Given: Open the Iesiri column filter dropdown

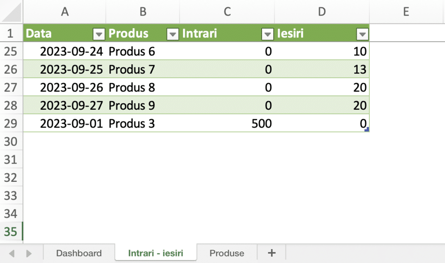Looking at the screenshot, I should (x=362, y=34).
